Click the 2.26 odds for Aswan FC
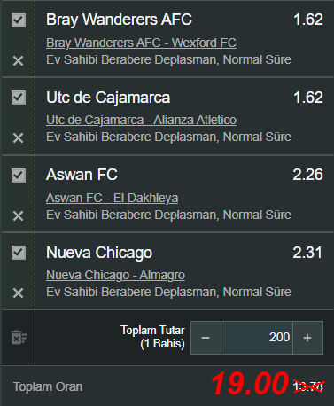334x406 pixels. pyautogui.click(x=307, y=175)
